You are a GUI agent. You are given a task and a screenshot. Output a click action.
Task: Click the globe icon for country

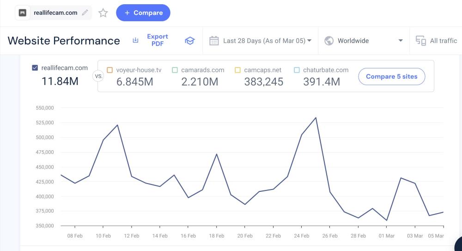pos(329,41)
